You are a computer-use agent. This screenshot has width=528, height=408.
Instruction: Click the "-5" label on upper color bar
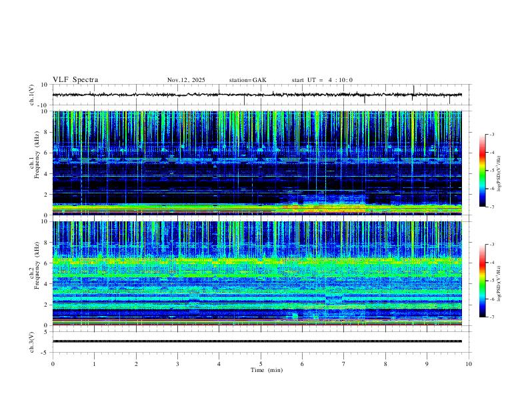(491, 171)
